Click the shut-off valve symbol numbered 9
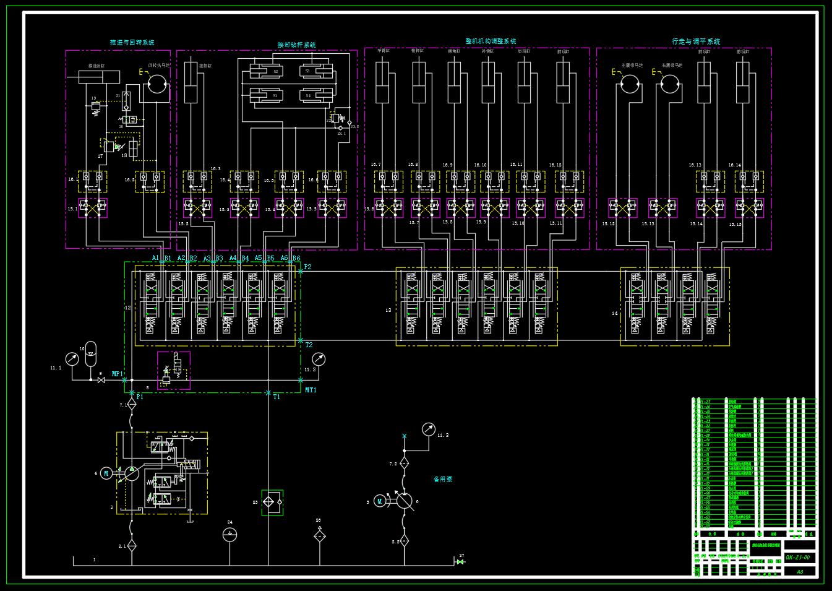 (101, 380)
